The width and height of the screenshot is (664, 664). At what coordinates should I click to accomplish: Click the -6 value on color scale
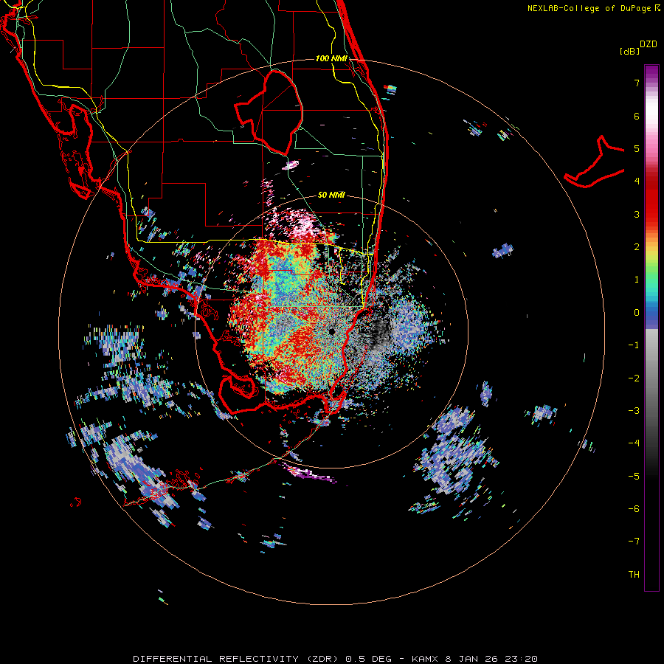pyautogui.click(x=634, y=508)
